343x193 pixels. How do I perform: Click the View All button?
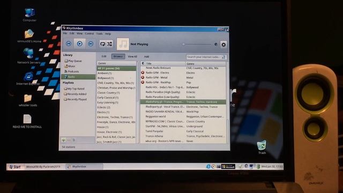click(132, 56)
